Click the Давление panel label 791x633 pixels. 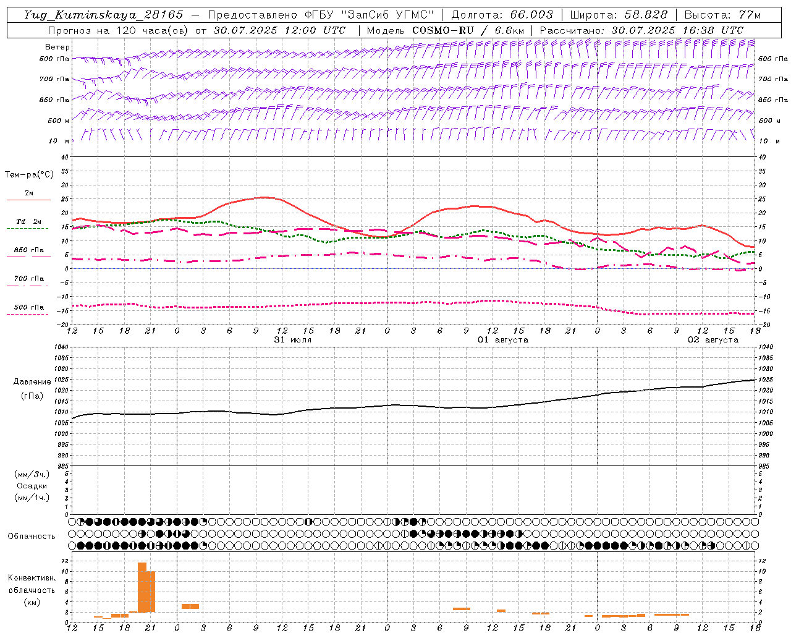[x=32, y=381]
